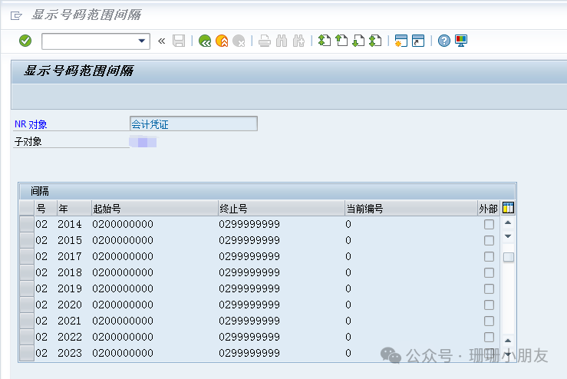Image resolution: width=567 pixels, height=379 pixels.
Task: Collapse the command field with double-chevron
Action: [161, 41]
